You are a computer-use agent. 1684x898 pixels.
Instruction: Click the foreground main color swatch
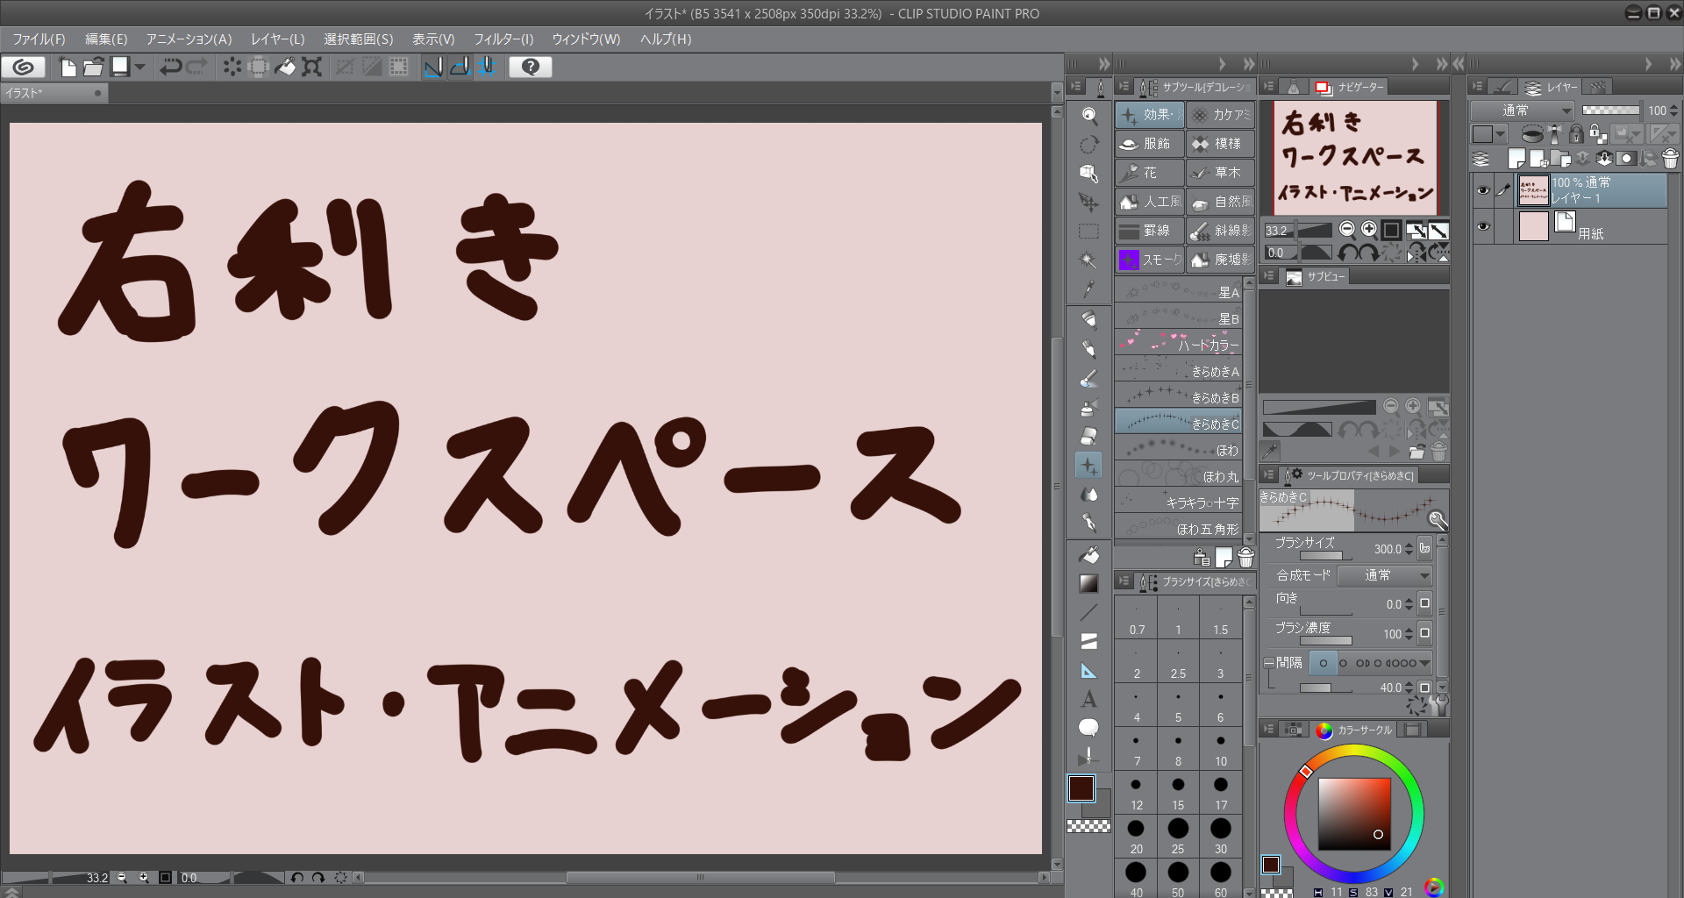(1081, 788)
